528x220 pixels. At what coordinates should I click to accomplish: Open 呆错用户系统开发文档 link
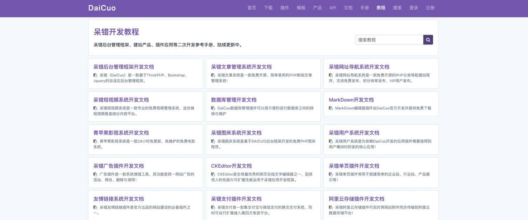pos(354,133)
